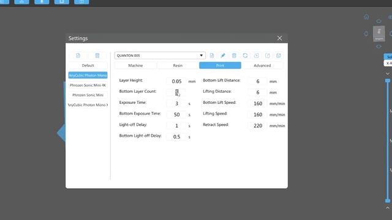Rotate view down arrow below view cube

379,46
